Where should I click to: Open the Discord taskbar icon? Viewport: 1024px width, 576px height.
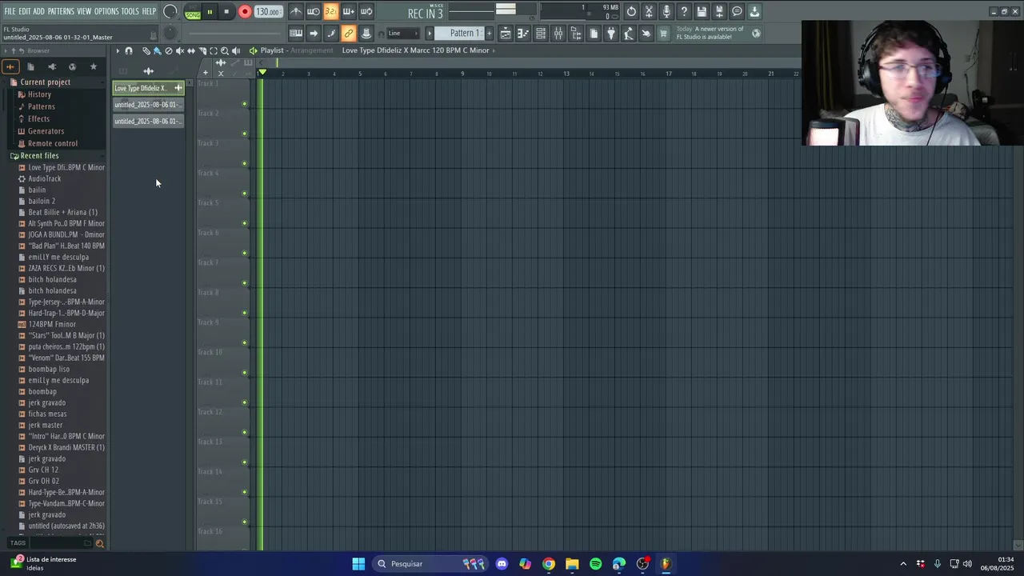(502, 564)
